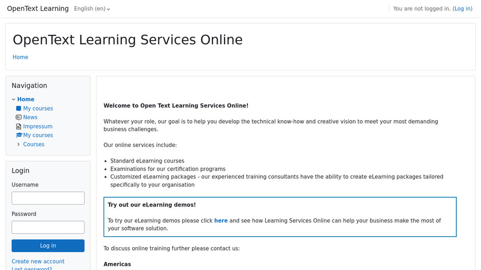
Task: Open the Home breadcrumb link
Action: (x=21, y=57)
